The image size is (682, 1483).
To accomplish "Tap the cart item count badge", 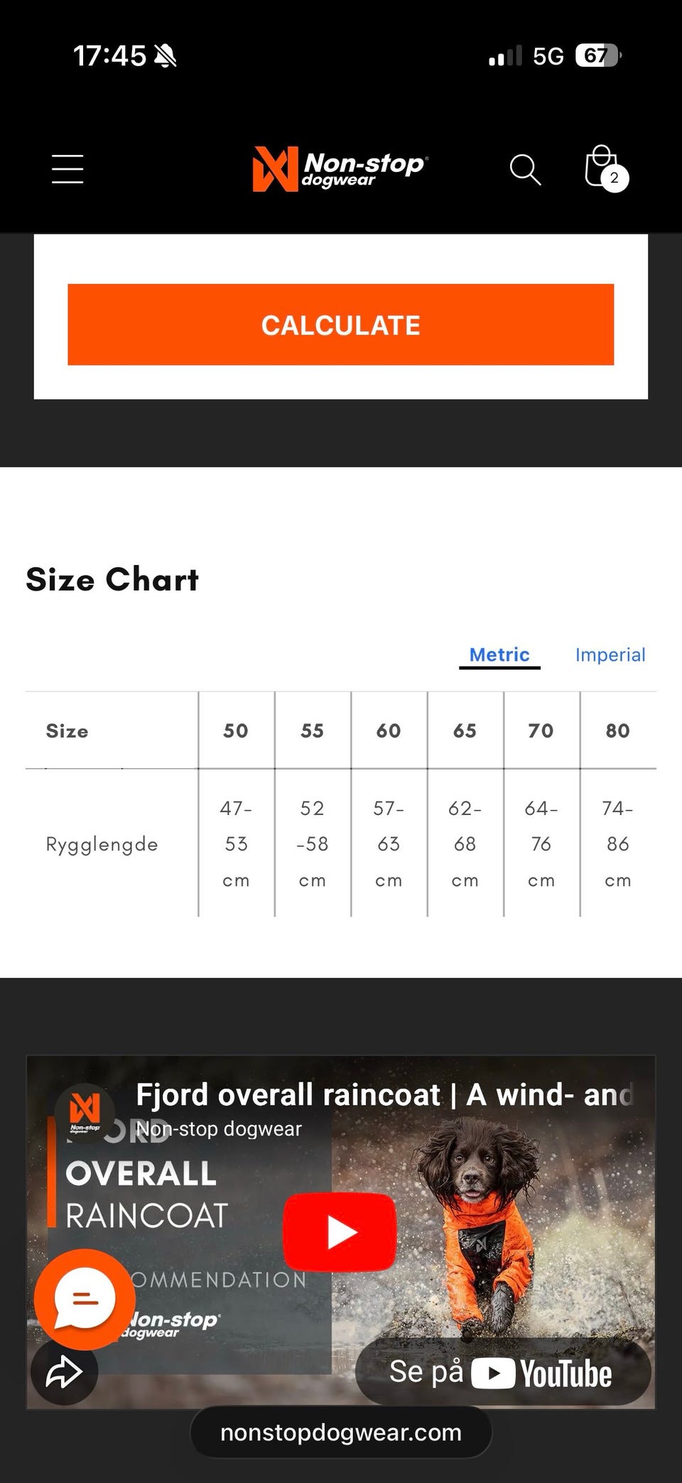I will (x=615, y=178).
